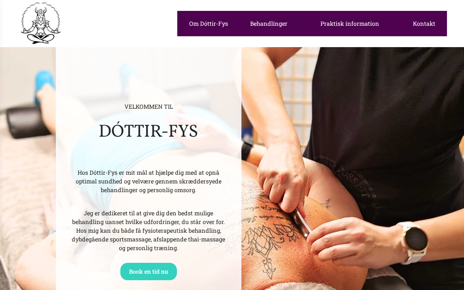Click the paragraph starting "Hos Dóttir-Fys er mit mål"
This screenshot has height=290, width=464.
click(x=149, y=181)
